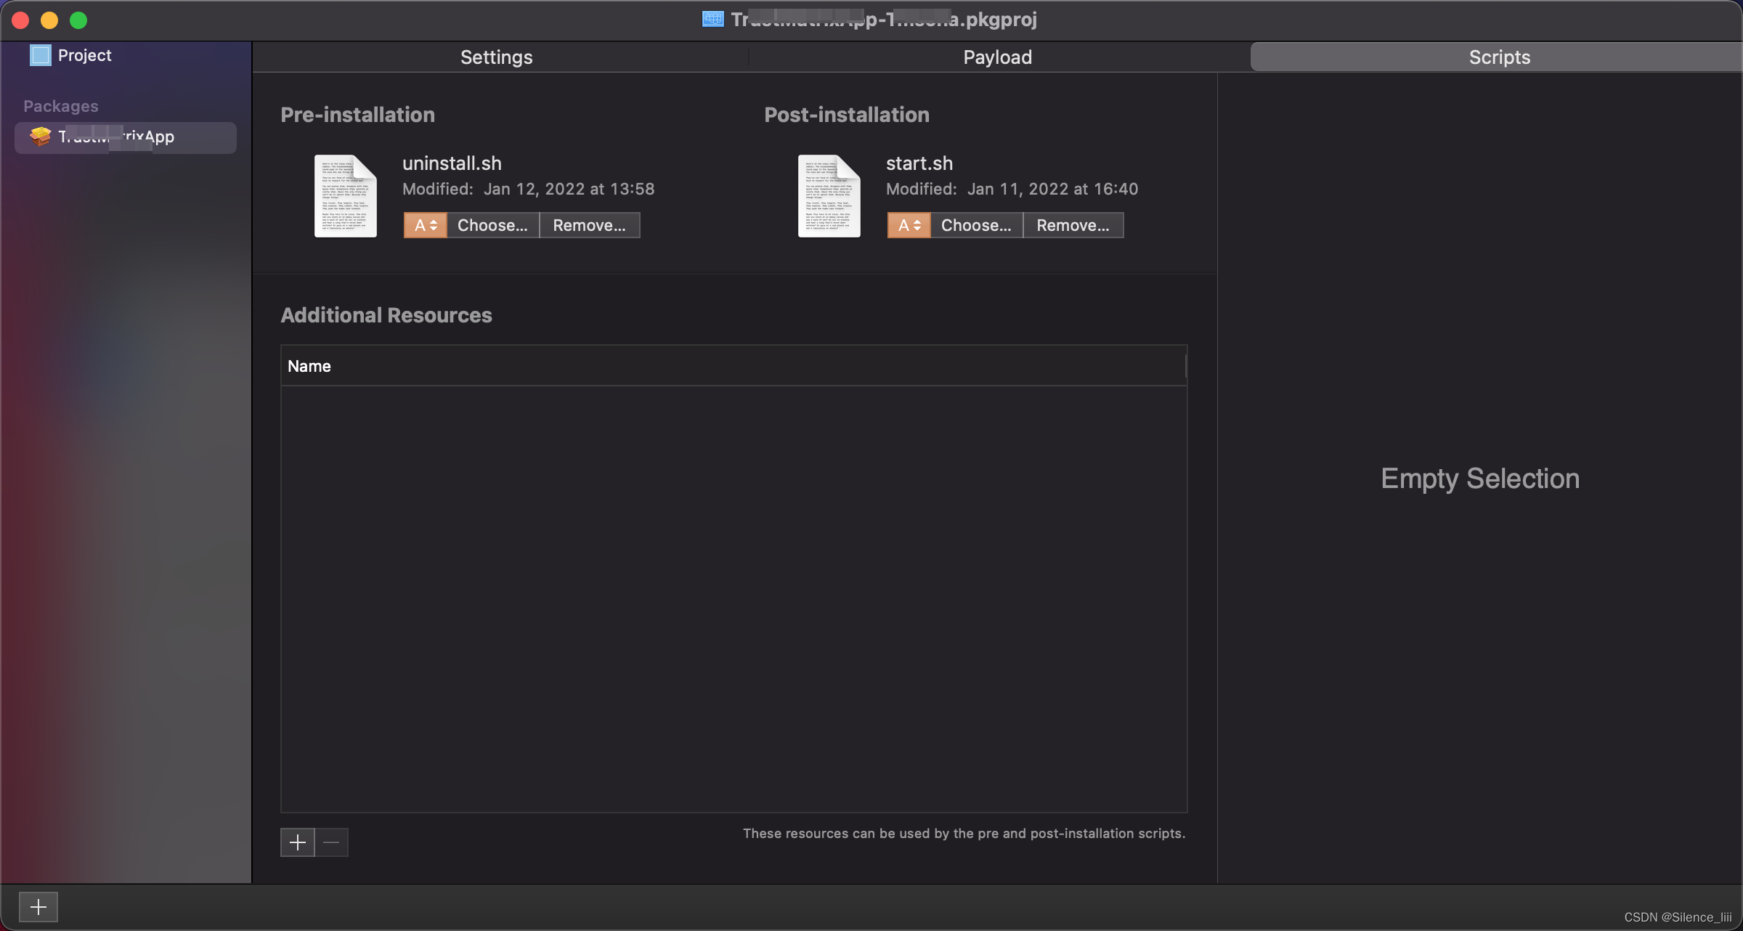Add an additional resource with plus button
Screen dimensions: 1743x931
pos(298,842)
